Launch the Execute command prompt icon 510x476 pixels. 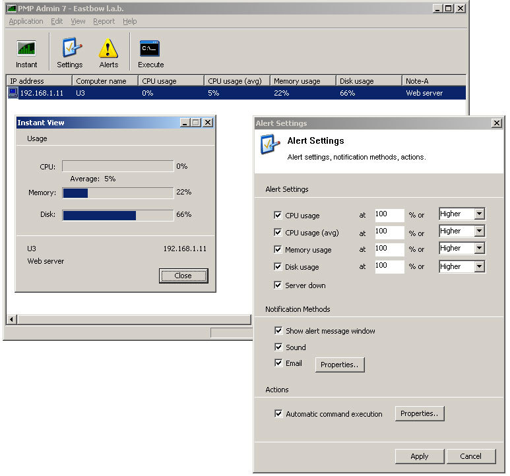(150, 53)
